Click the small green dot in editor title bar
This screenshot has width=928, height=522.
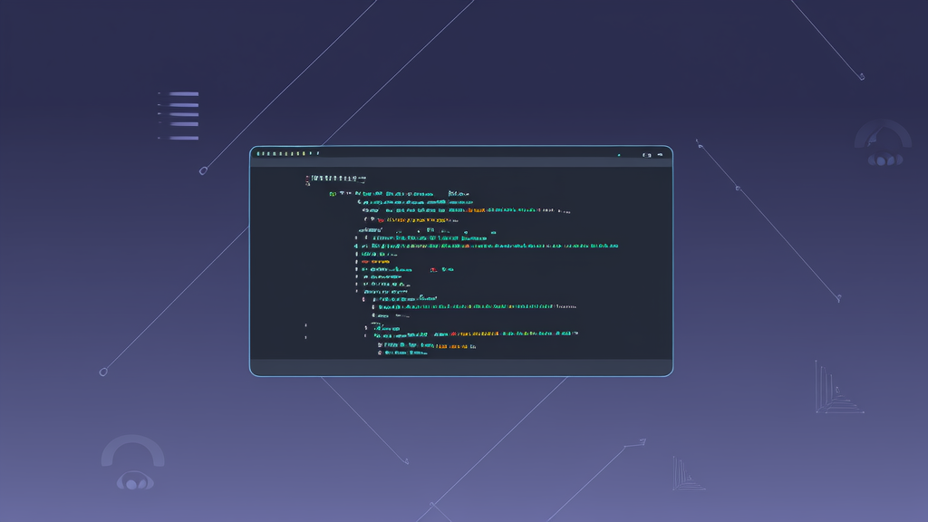click(x=620, y=155)
